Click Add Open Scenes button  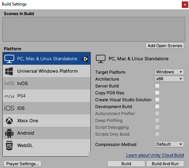[165, 46]
